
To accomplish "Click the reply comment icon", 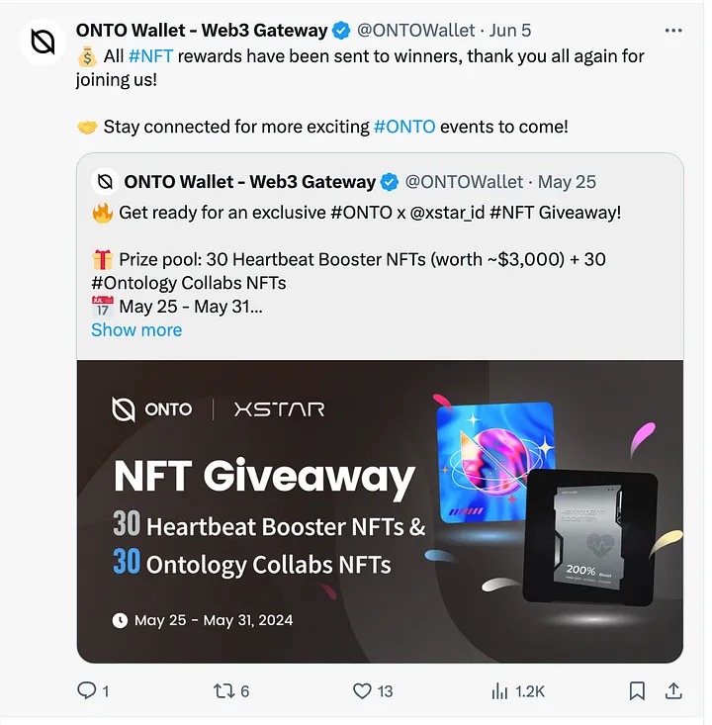I will 87,691.
